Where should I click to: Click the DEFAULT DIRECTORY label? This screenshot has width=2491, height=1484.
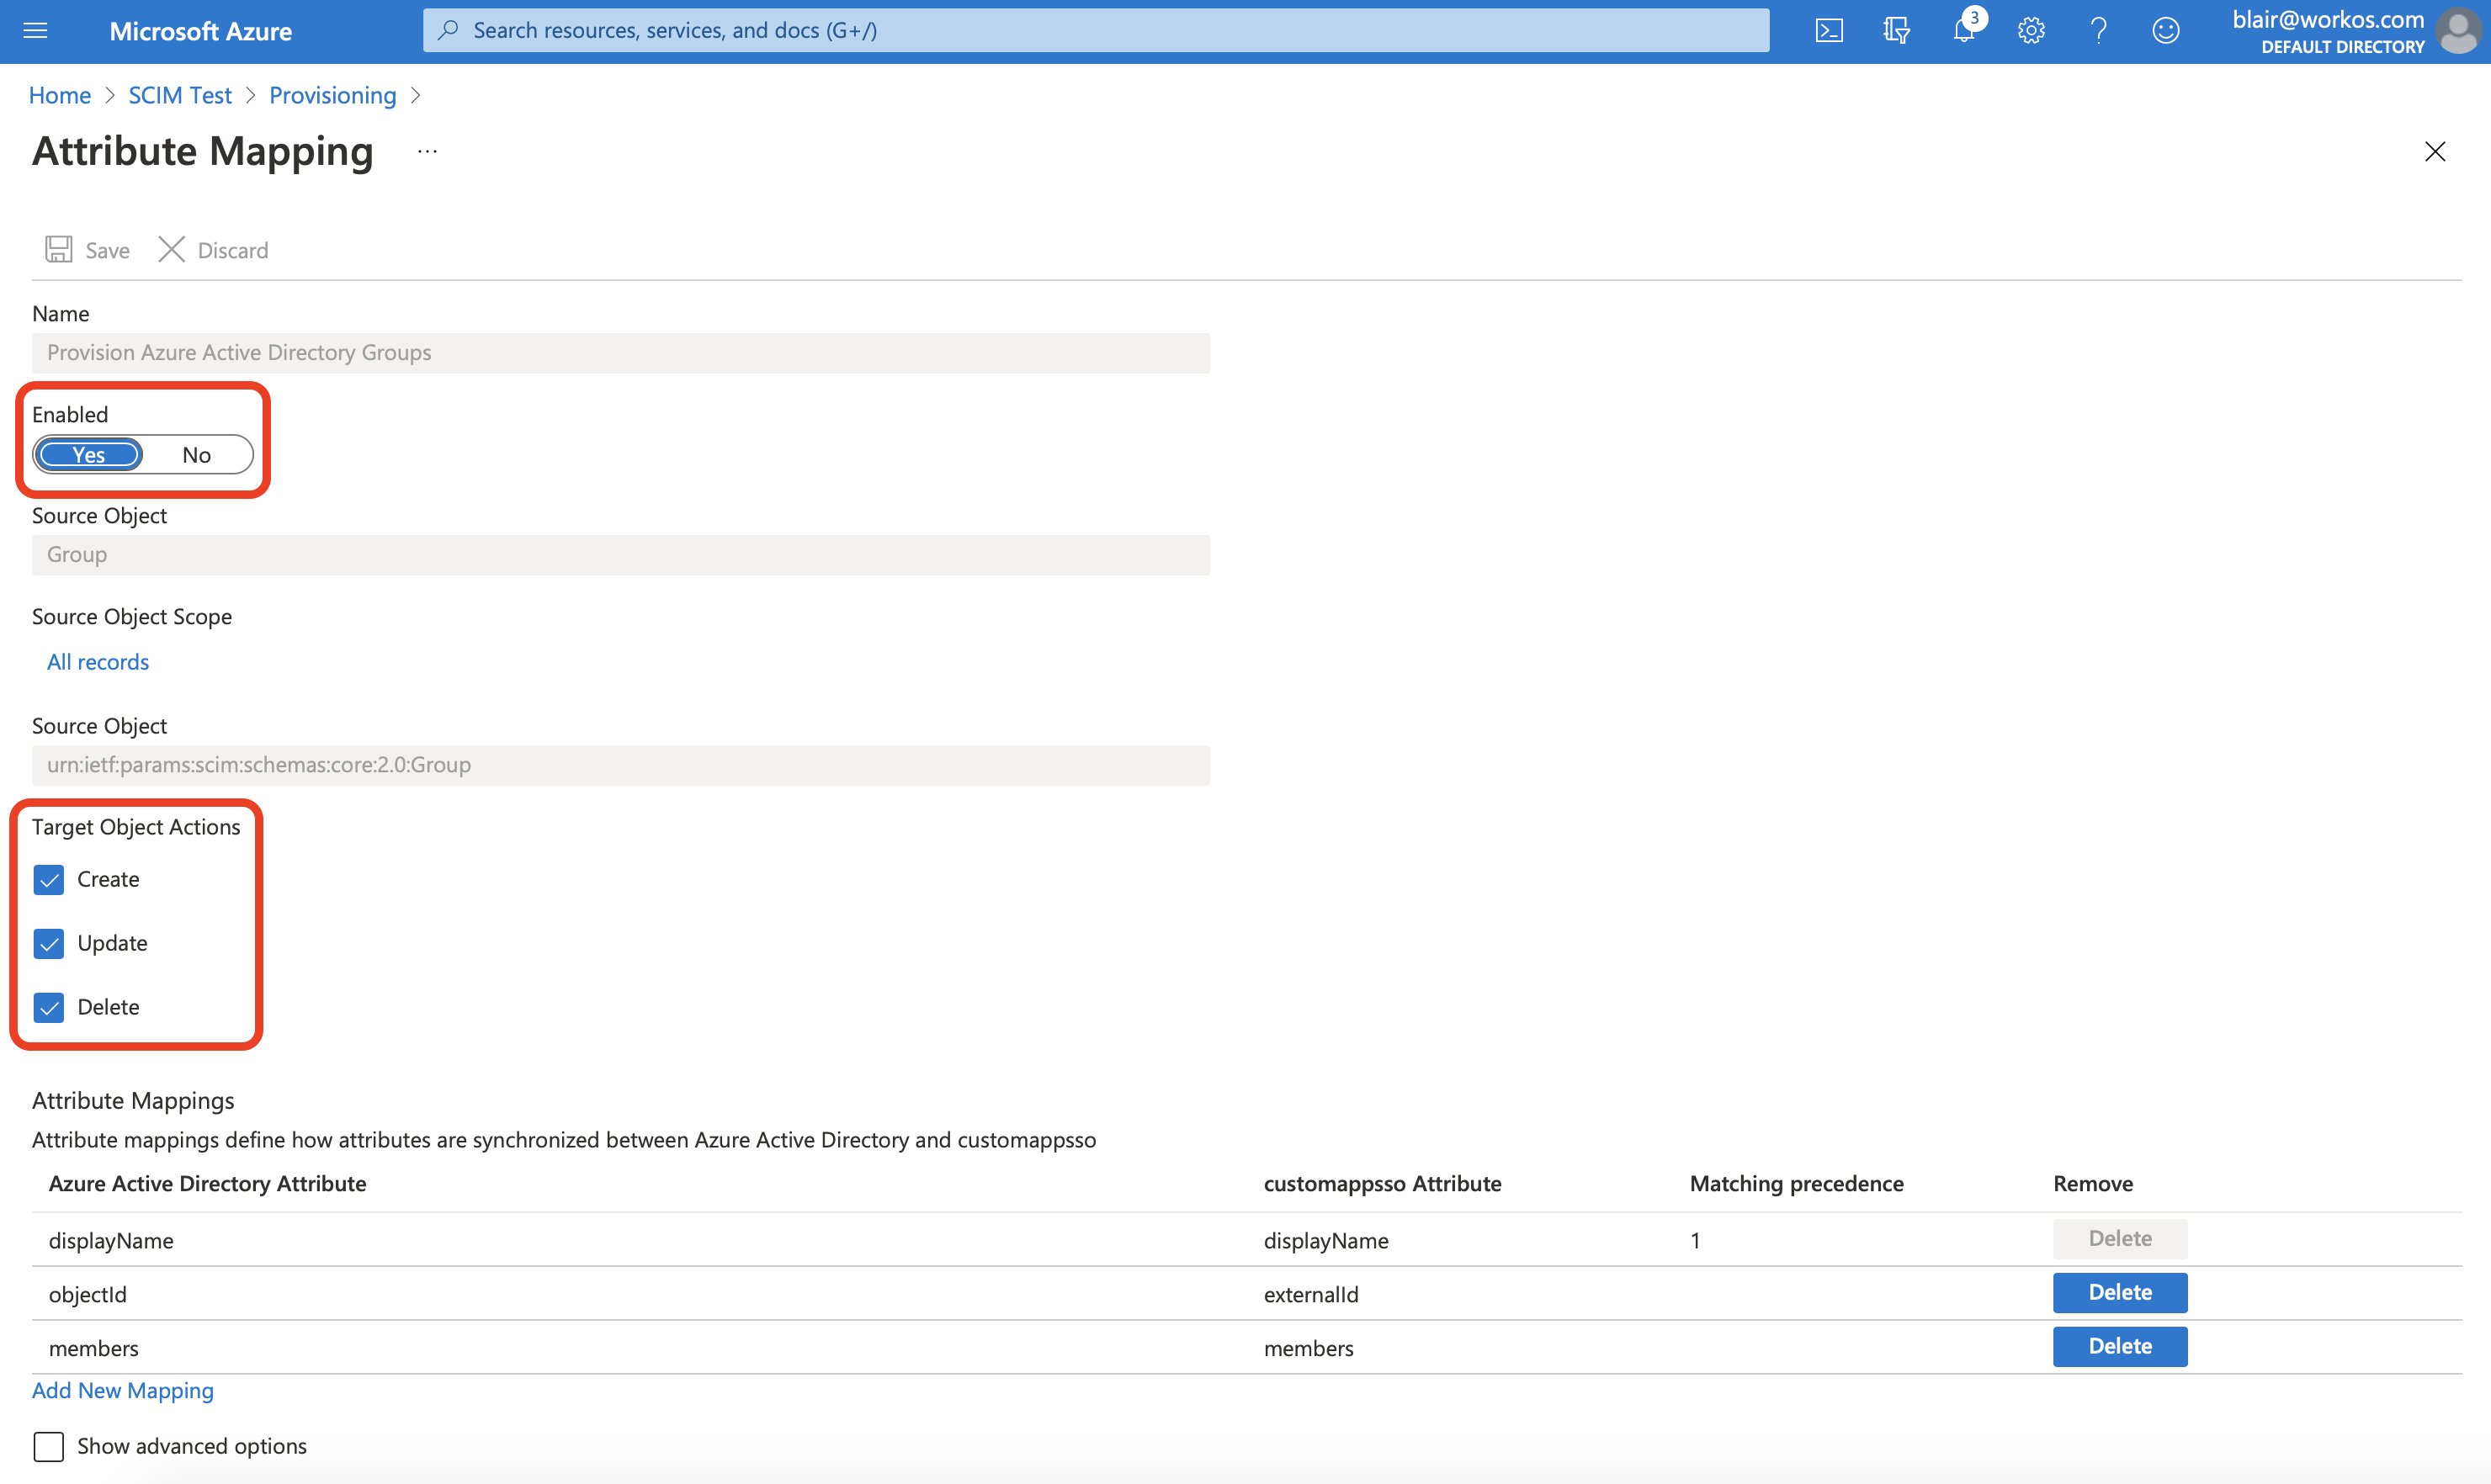pyautogui.click(x=2343, y=47)
